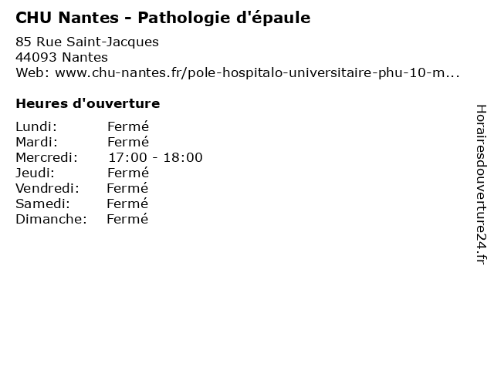Open the www.chu-nantes.fr web link
Image resolution: width=494 pixels, height=370 pixels.
point(257,72)
